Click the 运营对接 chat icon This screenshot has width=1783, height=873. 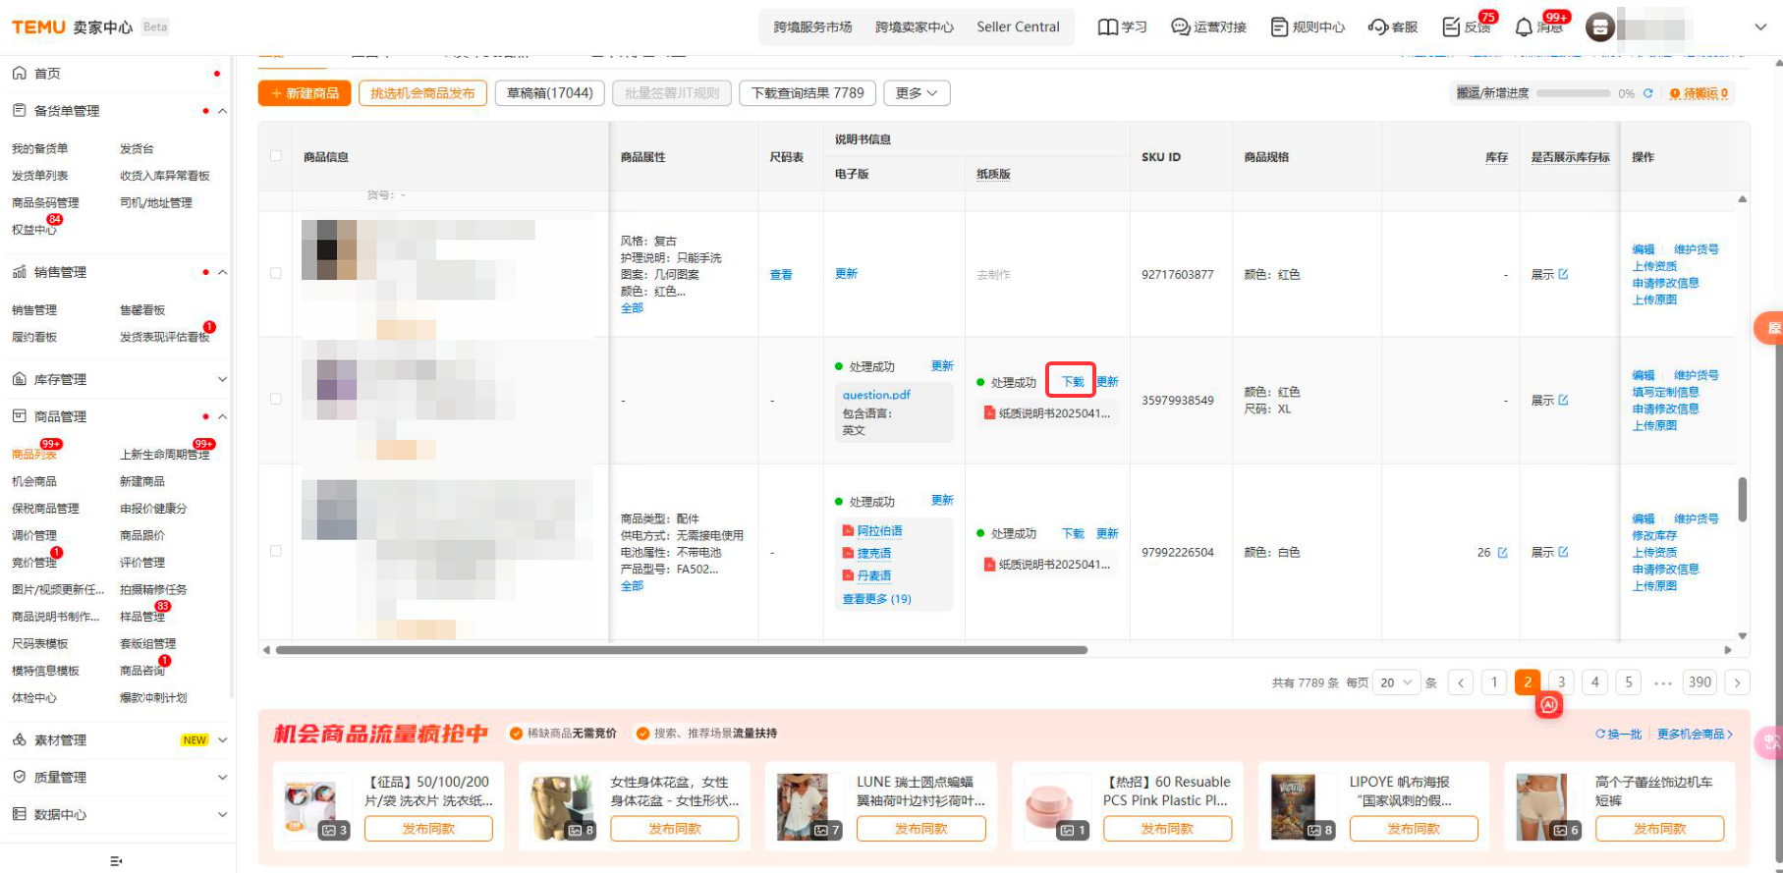point(1180,27)
